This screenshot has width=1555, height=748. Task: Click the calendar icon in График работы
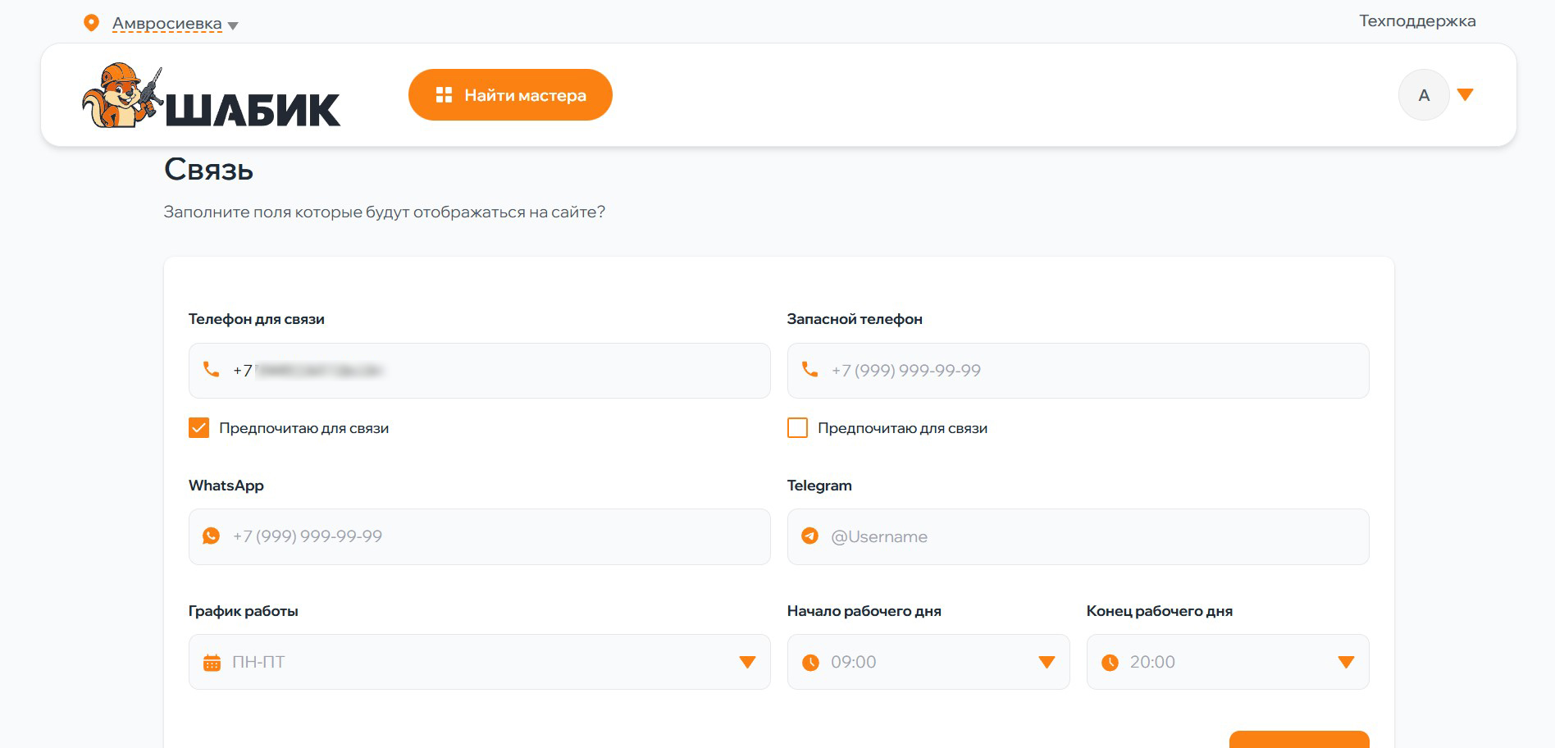coord(212,663)
